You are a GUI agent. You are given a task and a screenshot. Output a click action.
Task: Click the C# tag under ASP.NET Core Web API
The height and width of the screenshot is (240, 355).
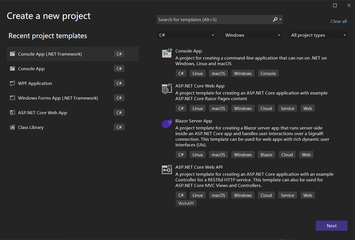pos(181,195)
